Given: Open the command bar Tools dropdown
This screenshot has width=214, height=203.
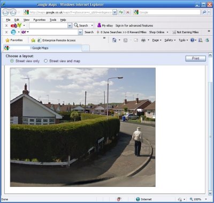Looking at the screenshot, I should coord(183,40).
